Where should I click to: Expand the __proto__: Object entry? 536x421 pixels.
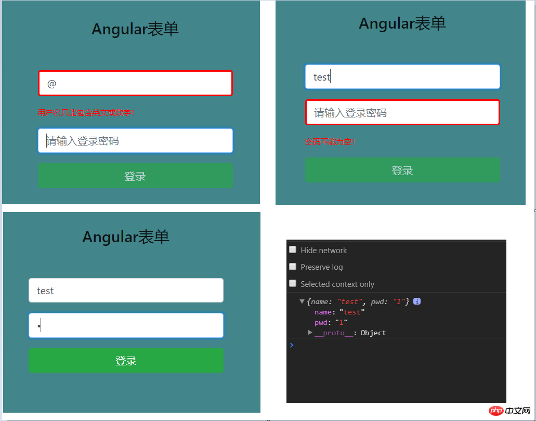[309, 333]
